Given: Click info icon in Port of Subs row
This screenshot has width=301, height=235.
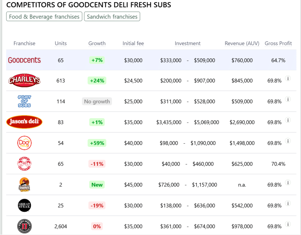Looking at the screenshot, I should 288,99.
